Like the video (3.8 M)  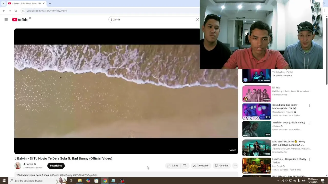pos(172,166)
